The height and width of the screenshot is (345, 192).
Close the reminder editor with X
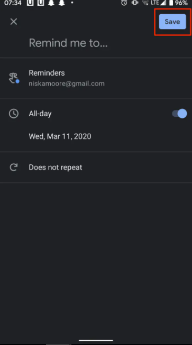(14, 22)
